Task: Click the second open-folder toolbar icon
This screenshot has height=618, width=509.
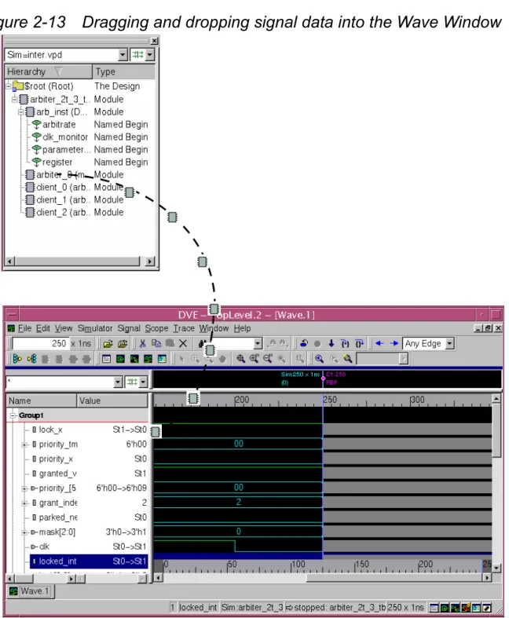Action: (123, 344)
